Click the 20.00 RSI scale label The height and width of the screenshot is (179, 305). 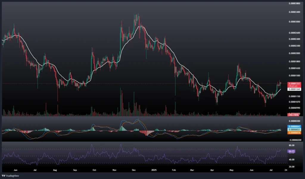291,166
